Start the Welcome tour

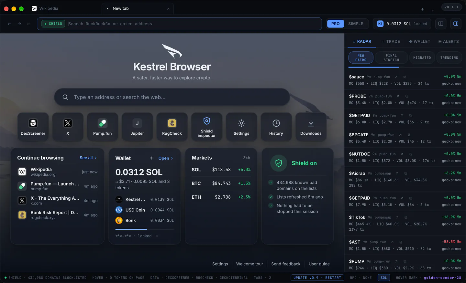pos(250,264)
